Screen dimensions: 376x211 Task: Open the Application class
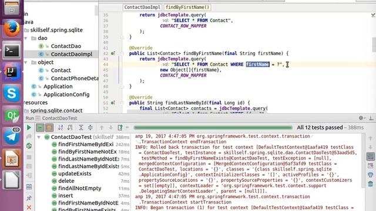pyautogui.click(x=58, y=87)
